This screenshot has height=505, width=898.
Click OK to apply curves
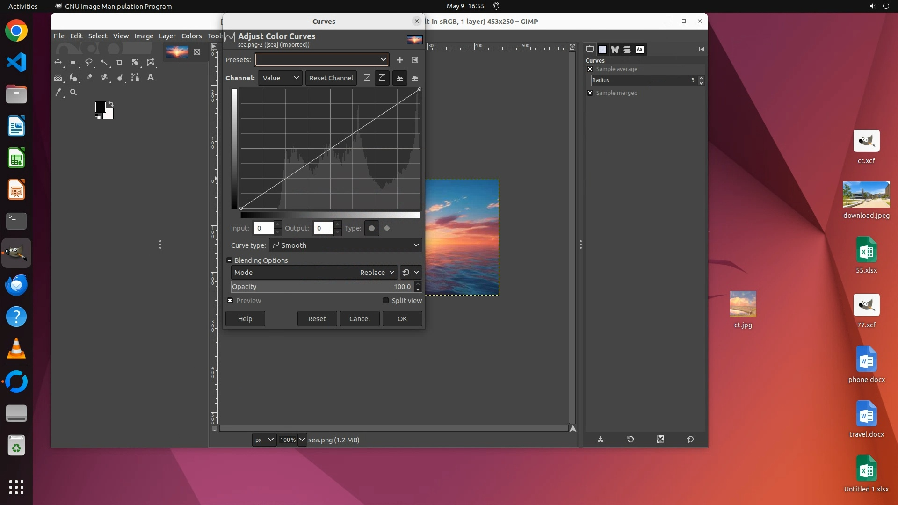point(402,319)
